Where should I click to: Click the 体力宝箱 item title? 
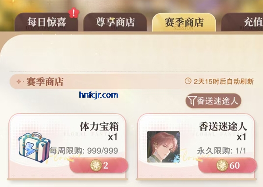point(99,126)
